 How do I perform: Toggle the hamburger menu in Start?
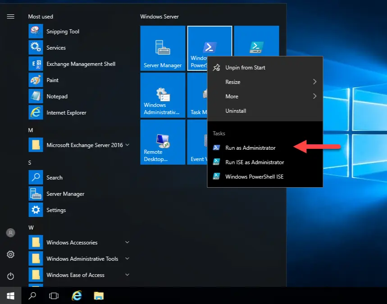pyautogui.click(x=10, y=17)
